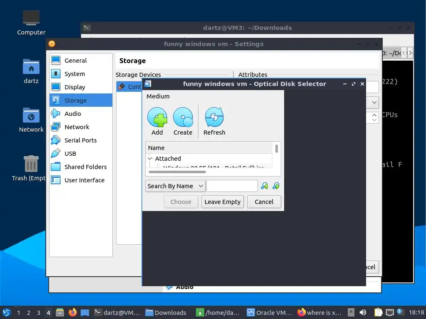The width and height of the screenshot is (426, 319).
Task: Launch Firefox from the taskbar quick launcher
Action: [x=72, y=312]
